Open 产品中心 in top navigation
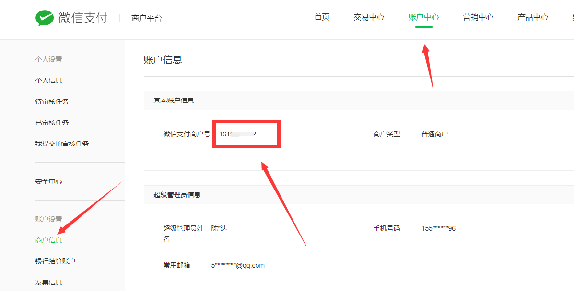574x291 pixels. click(x=533, y=17)
